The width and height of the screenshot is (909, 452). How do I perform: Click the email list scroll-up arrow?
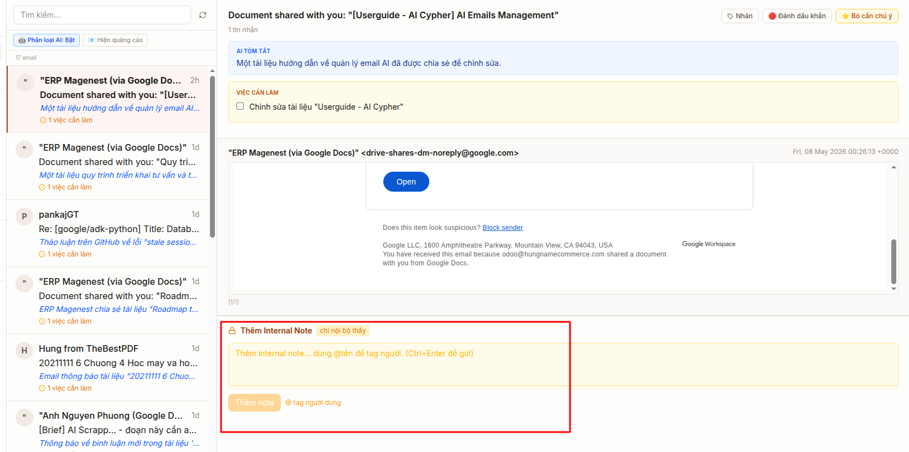(213, 70)
